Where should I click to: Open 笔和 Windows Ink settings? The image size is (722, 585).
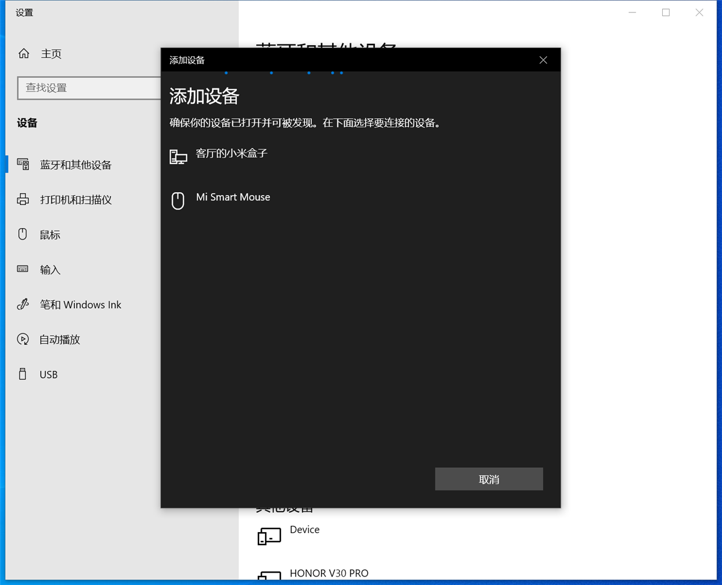[80, 305]
